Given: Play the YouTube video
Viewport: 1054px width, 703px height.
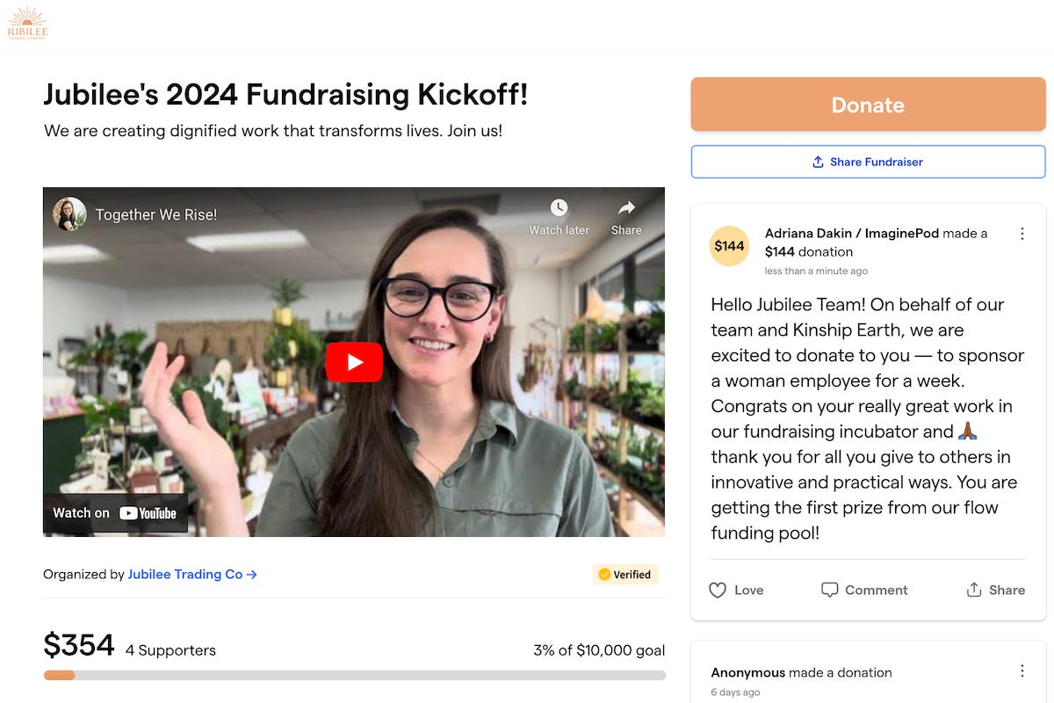Looking at the screenshot, I should [x=354, y=362].
